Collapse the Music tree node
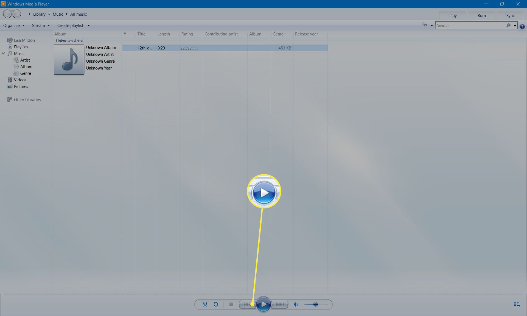Screen dimensions: 527x316 coord(4,53)
